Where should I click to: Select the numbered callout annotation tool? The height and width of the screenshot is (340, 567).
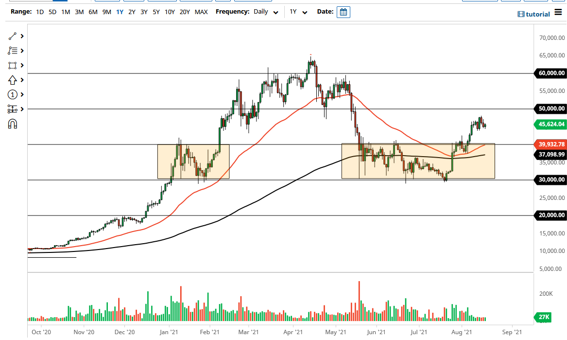pos(12,94)
